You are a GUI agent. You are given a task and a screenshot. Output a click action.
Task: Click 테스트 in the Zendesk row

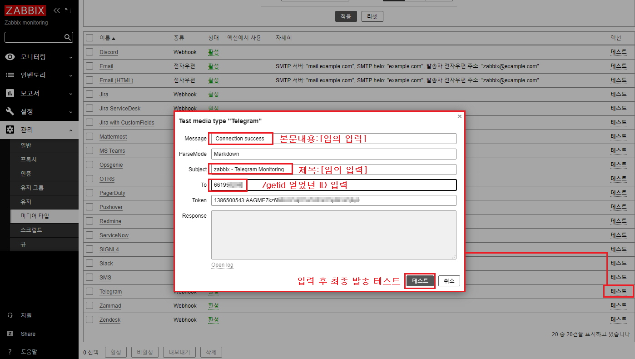pyautogui.click(x=619, y=319)
